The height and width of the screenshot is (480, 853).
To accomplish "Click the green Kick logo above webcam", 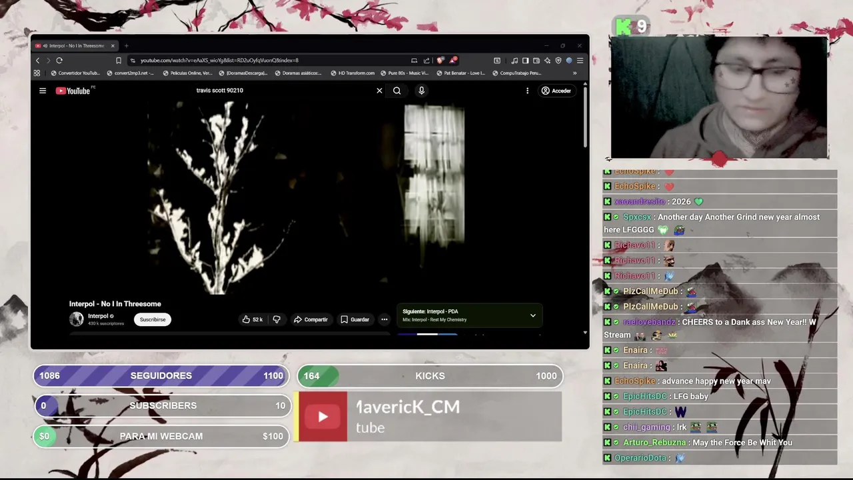I will [624, 27].
